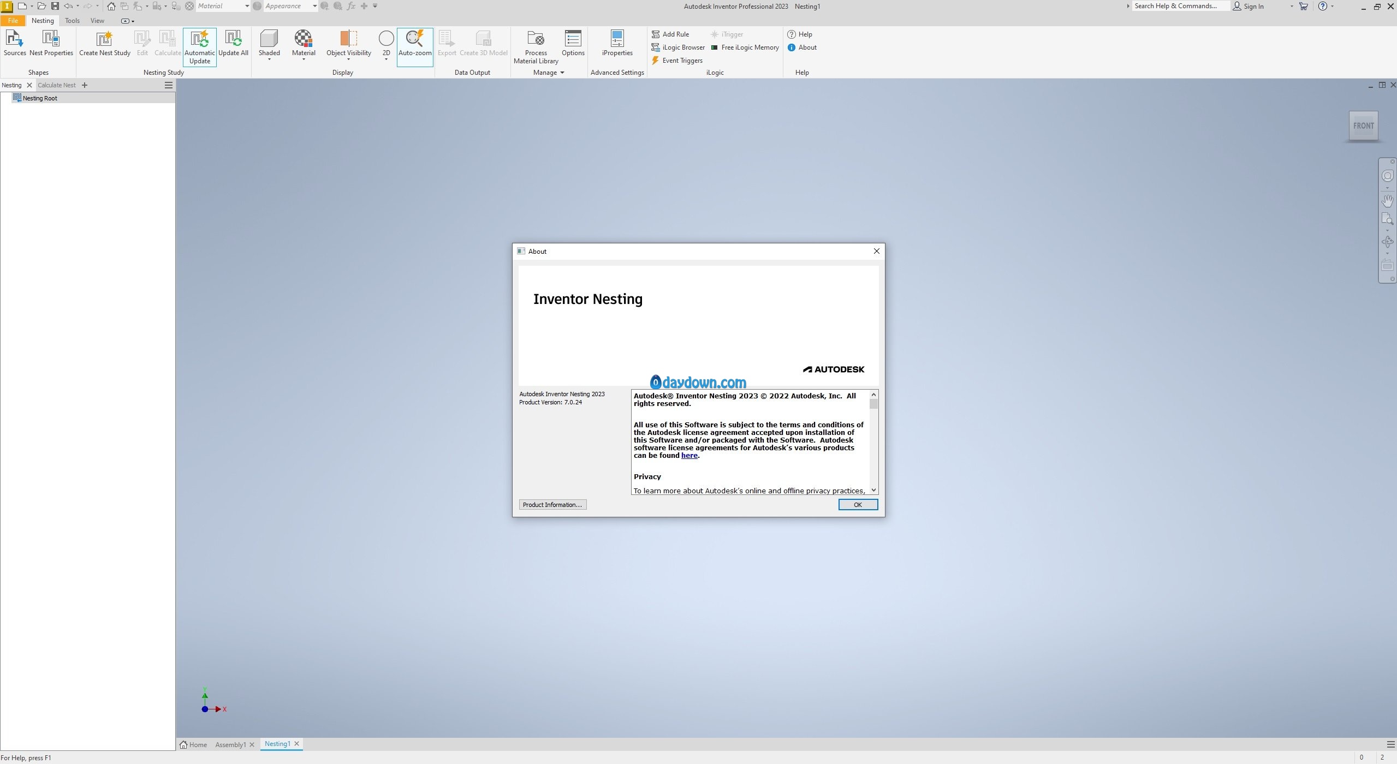Click Free iLogic Memory
Viewport: 1397px width, 764px height.
point(745,47)
